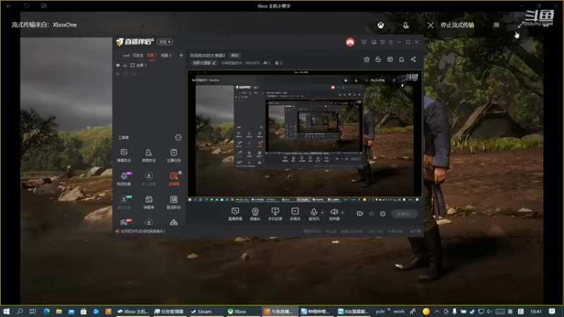The width and height of the screenshot is (564, 317).
Task: Show hidden system tray icons chevron
Action: [436, 311]
